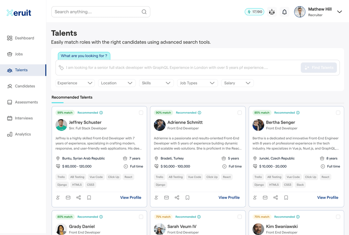Open the Skills filter dropdown

point(156,83)
